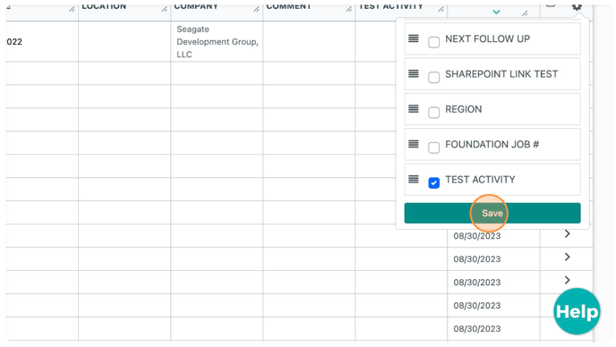This screenshot has height=347, width=616.
Task: Expand lowest visible row chevron arrow
Action: click(x=567, y=280)
